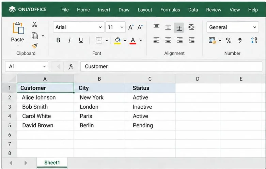266x169 pixels.
Task: Align cell content to top
Action: [156, 26]
